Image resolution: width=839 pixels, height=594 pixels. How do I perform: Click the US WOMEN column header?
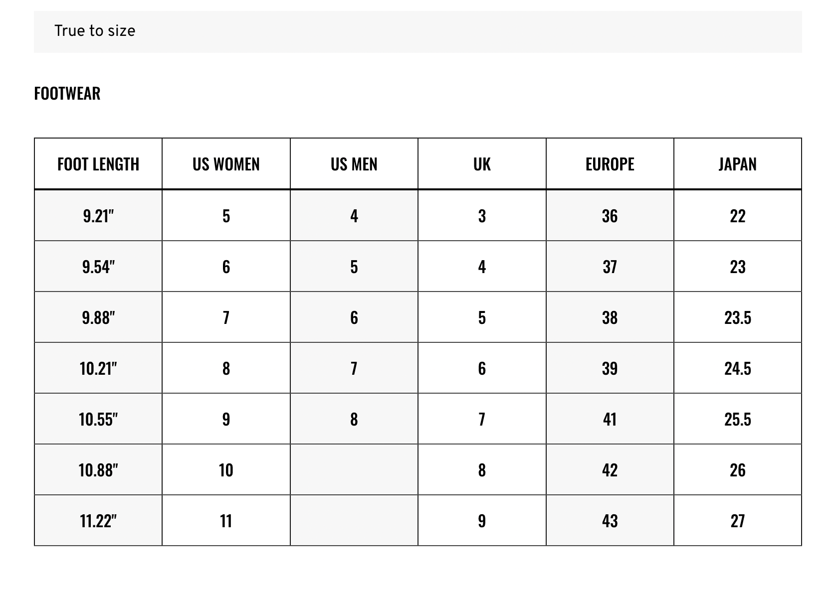[226, 164]
